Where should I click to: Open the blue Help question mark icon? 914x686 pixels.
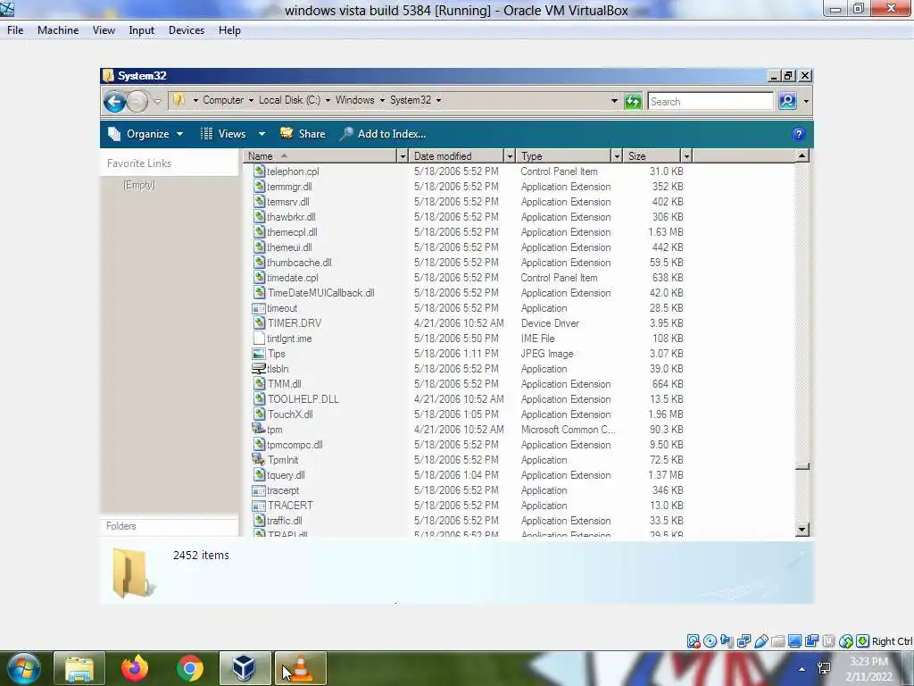pos(799,134)
